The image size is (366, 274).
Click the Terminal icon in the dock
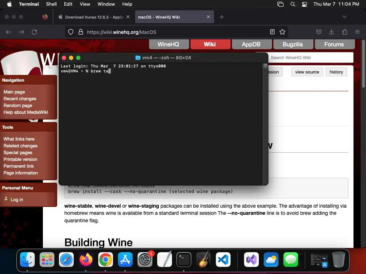pos(184,259)
